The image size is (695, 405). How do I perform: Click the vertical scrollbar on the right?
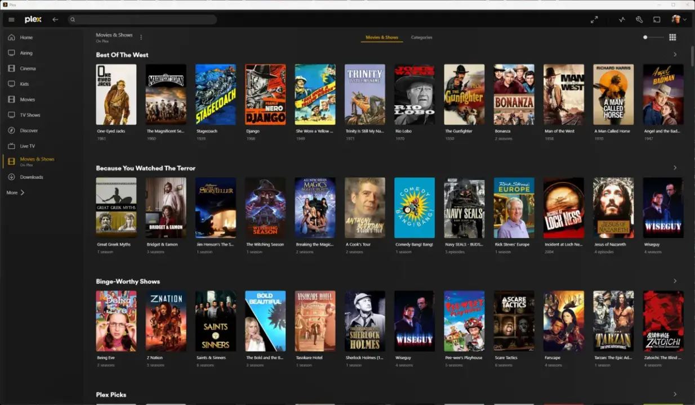point(692,56)
